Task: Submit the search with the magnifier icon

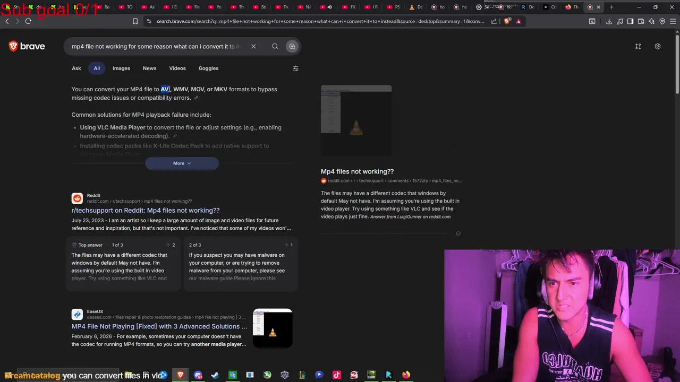Action: (x=275, y=46)
